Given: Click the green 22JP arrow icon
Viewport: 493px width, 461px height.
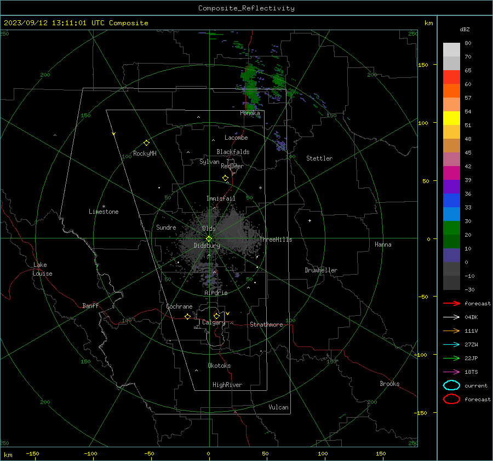Looking at the screenshot, I should click(451, 358).
